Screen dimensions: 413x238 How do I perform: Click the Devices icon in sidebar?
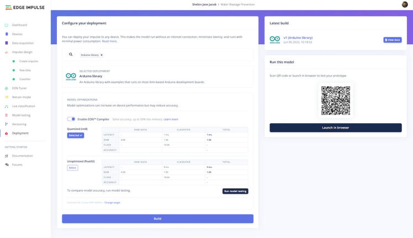6,34
